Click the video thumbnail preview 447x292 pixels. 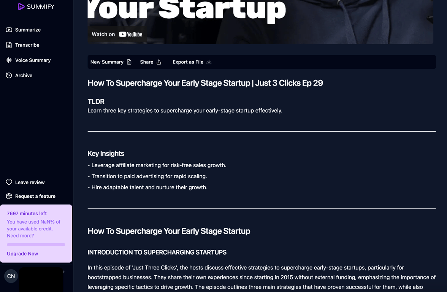pyautogui.click(x=260, y=22)
